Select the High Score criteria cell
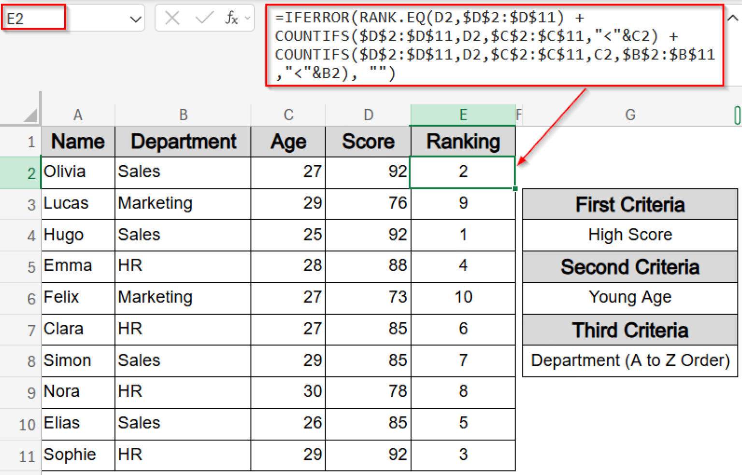The width and height of the screenshot is (742, 475). pos(629,235)
